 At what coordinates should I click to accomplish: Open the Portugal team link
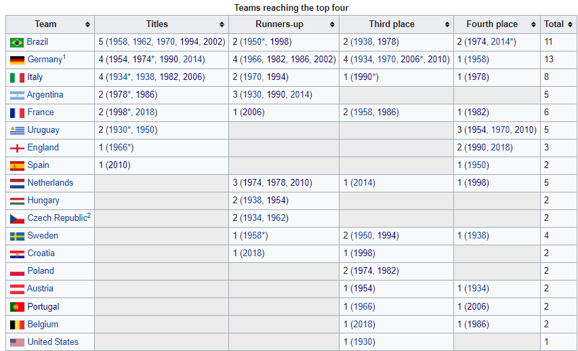pyautogui.click(x=43, y=306)
